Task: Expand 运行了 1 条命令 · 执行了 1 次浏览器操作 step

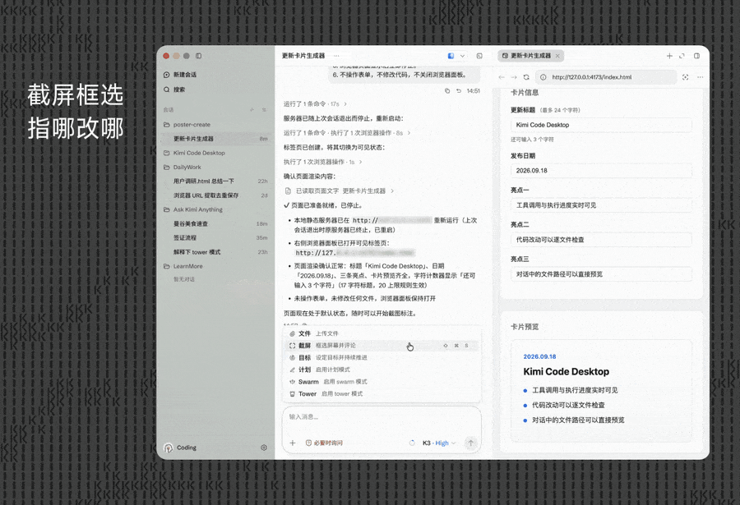Action: [x=347, y=133]
